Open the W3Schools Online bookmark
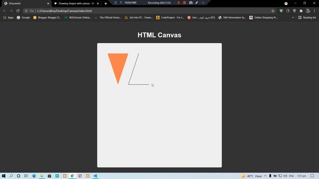 [78, 18]
